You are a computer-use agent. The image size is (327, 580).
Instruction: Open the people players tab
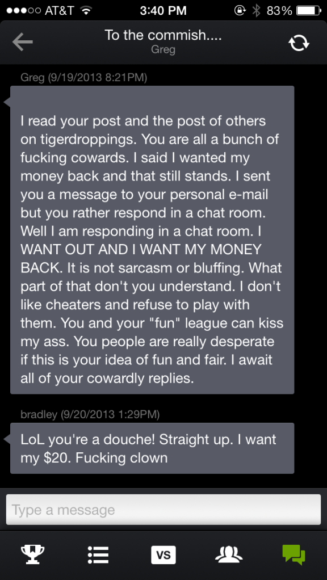229,555
